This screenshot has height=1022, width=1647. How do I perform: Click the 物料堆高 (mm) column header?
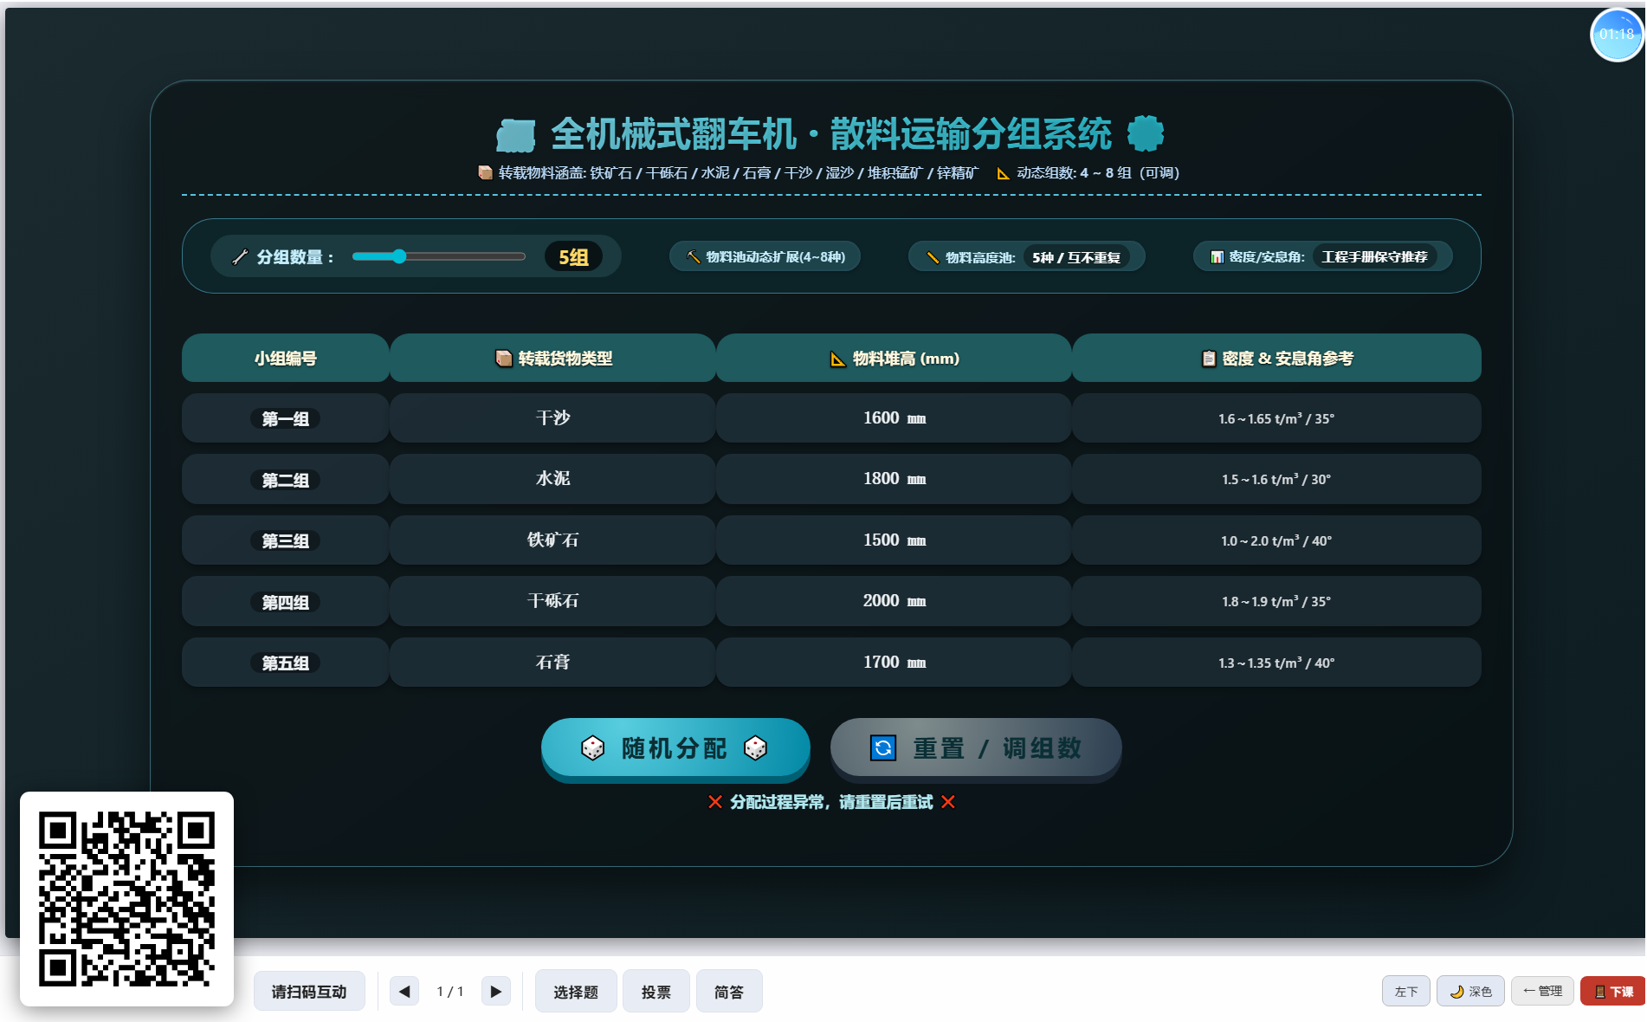(x=894, y=359)
